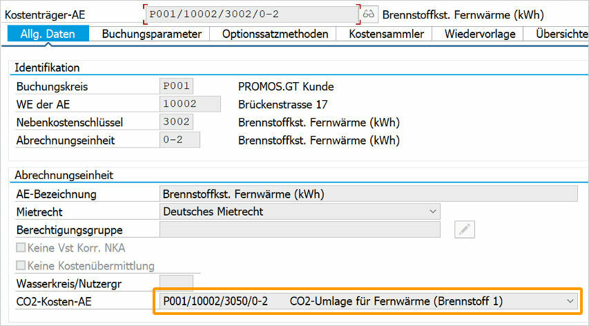
Task: Click the Wasserkreis/Nutzergr input field
Action: click(176, 282)
